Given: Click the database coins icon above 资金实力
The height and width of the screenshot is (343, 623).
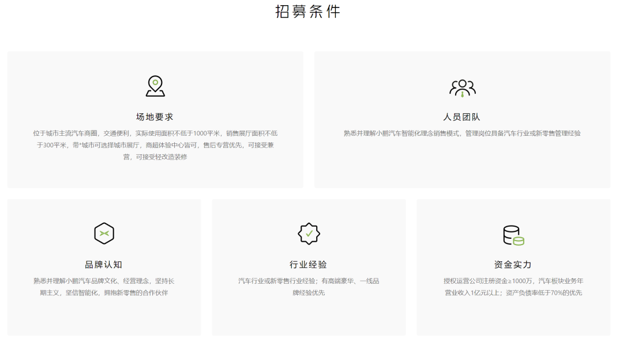Looking at the screenshot, I should click(x=513, y=235).
